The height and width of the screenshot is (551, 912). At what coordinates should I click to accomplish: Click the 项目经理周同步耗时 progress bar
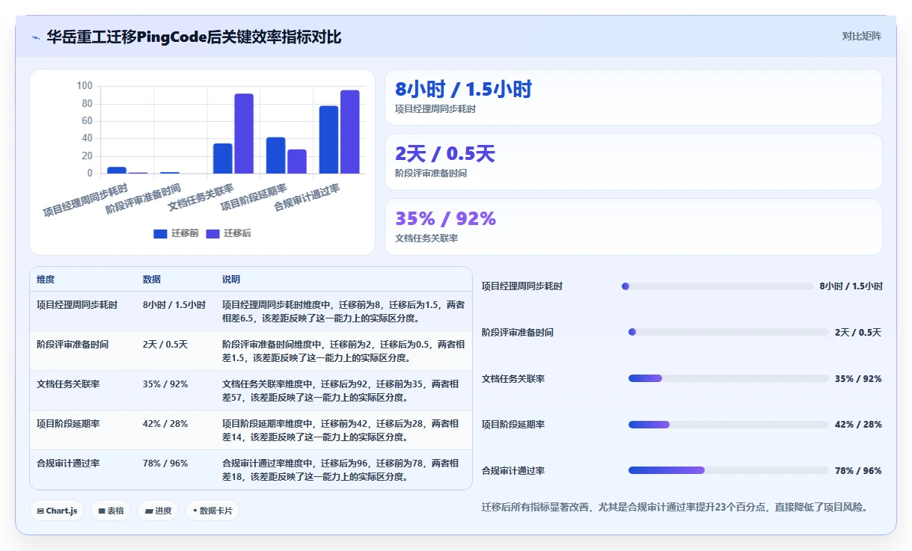[x=717, y=286]
